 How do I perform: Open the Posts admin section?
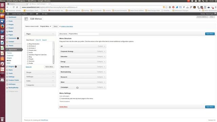point(11,21)
